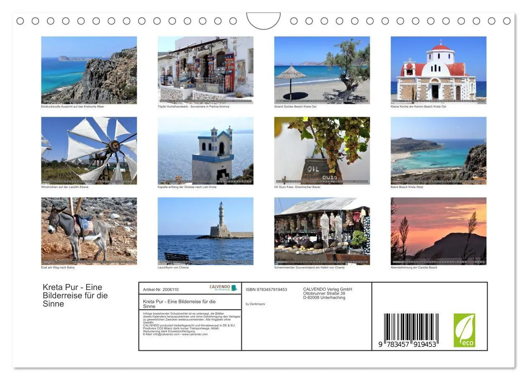Viewport: 527px width, 380px height.
Task: Select caption 'Schwimmender Souvenirstand am Hafen von Chania'
Action: pyautogui.click(x=310, y=267)
